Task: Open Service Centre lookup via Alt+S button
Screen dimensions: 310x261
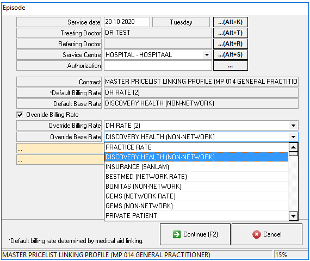Action: [231, 54]
